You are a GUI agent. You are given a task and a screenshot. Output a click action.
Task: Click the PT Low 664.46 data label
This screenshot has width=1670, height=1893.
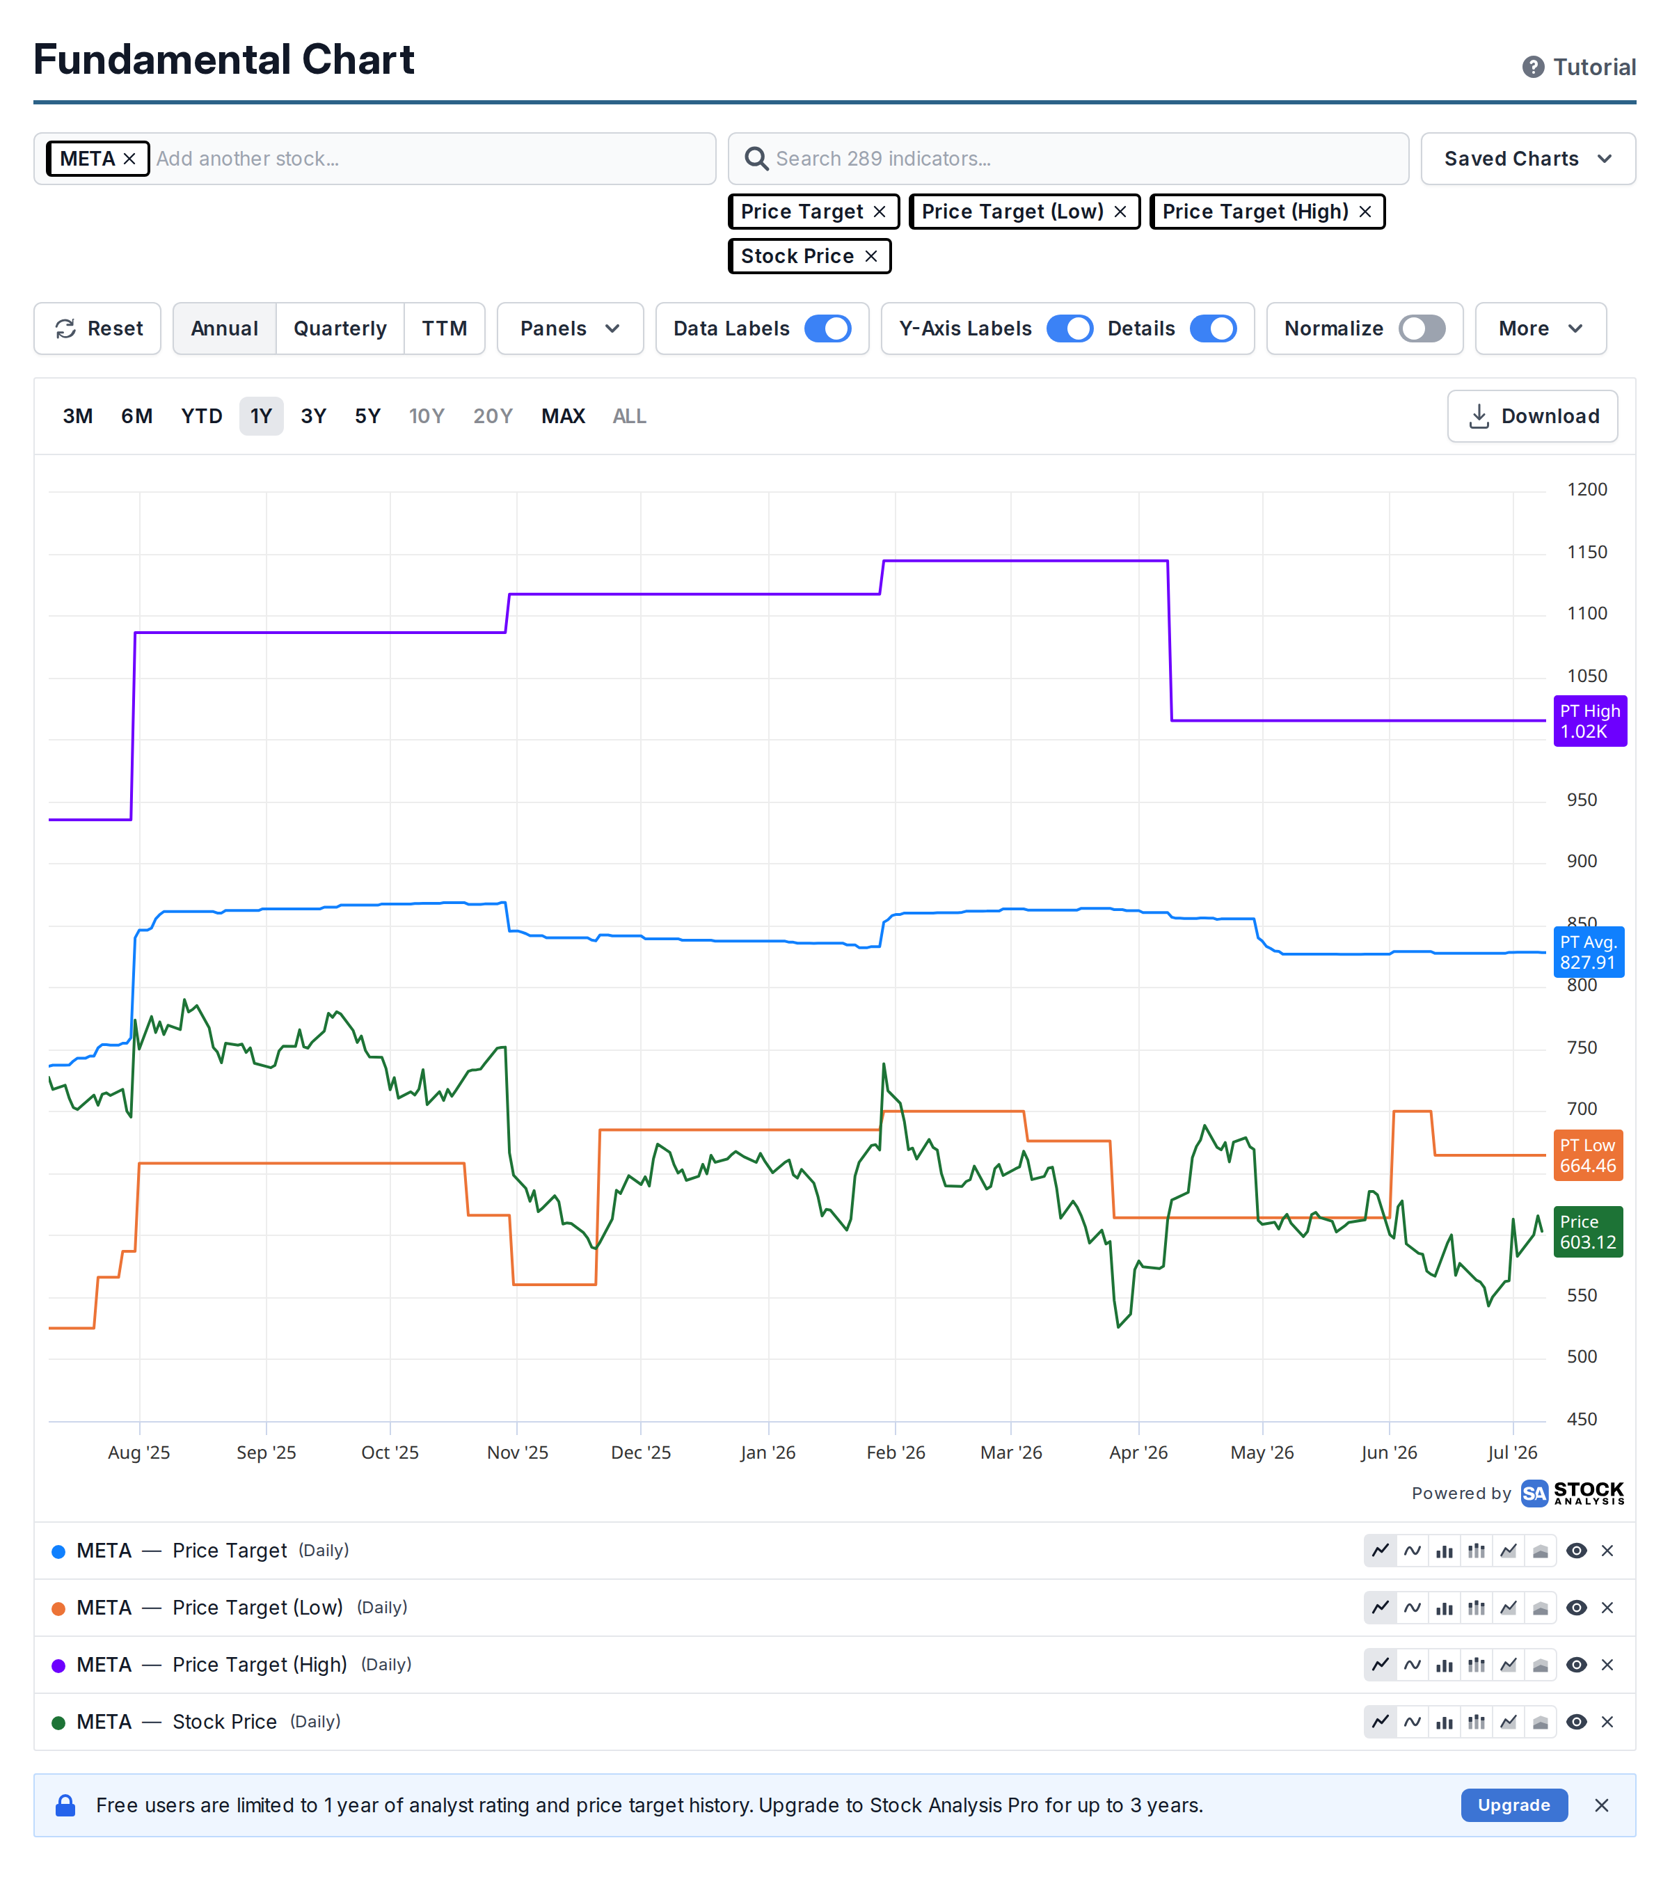1588,1156
